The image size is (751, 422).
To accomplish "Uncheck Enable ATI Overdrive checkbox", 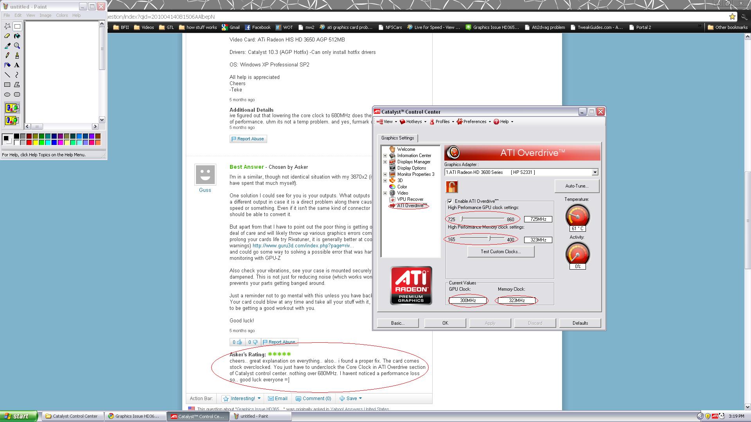I will (x=450, y=201).
